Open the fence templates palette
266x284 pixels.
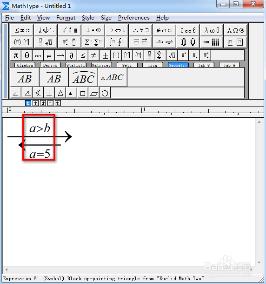tap(22, 42)
